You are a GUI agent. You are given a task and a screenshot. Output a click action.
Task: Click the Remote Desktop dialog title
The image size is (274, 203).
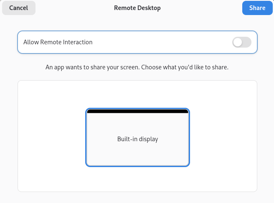[137, 8]
